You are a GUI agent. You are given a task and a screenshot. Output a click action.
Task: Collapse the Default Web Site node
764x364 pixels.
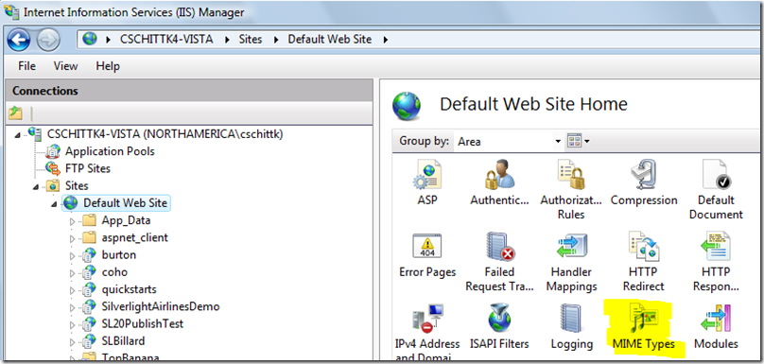coord(54,203)
